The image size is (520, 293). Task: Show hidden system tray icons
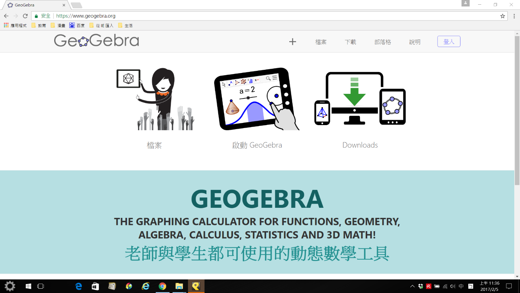[x=412, y=286]
